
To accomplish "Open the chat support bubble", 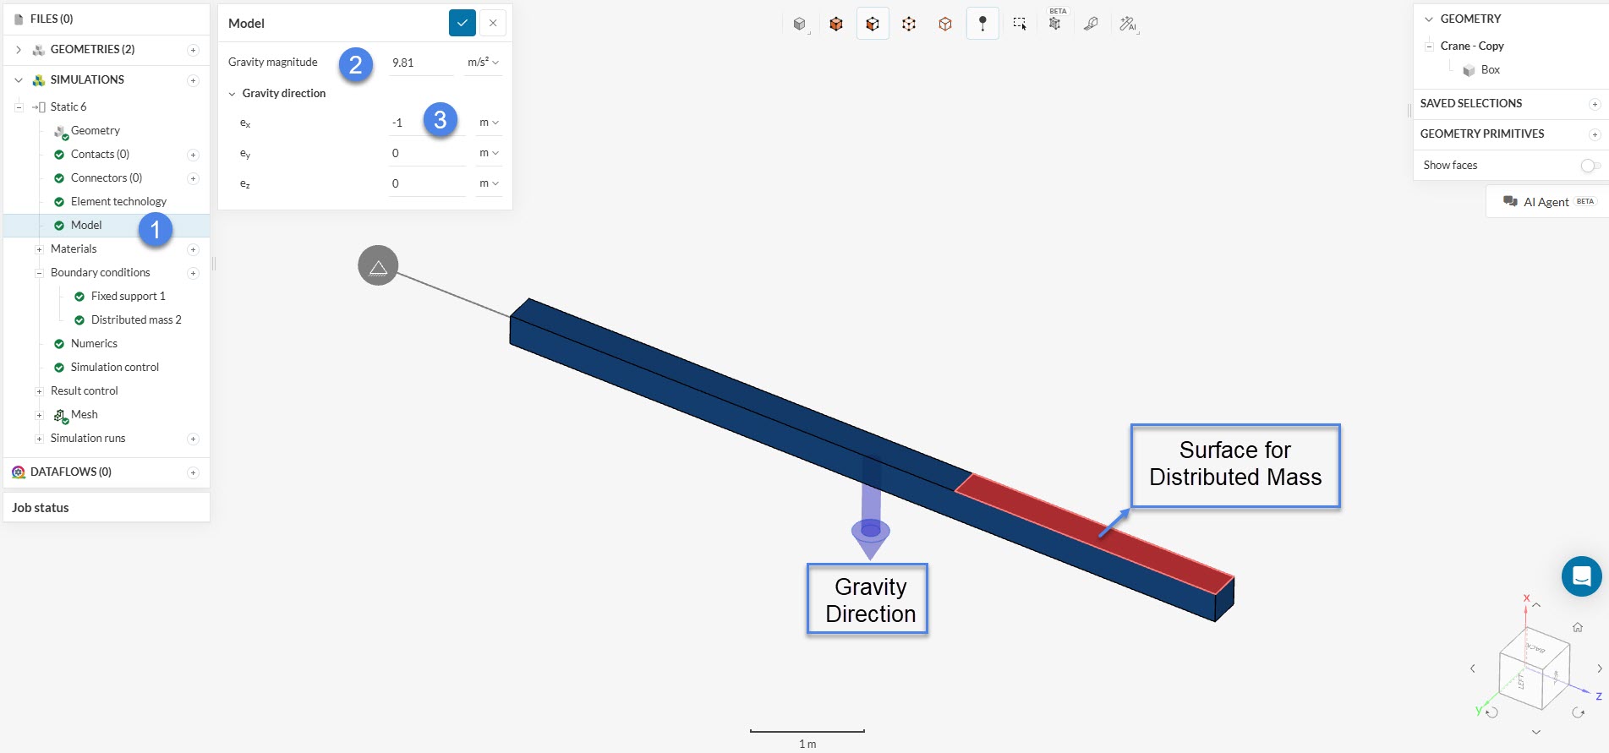I will [1581, 576].
